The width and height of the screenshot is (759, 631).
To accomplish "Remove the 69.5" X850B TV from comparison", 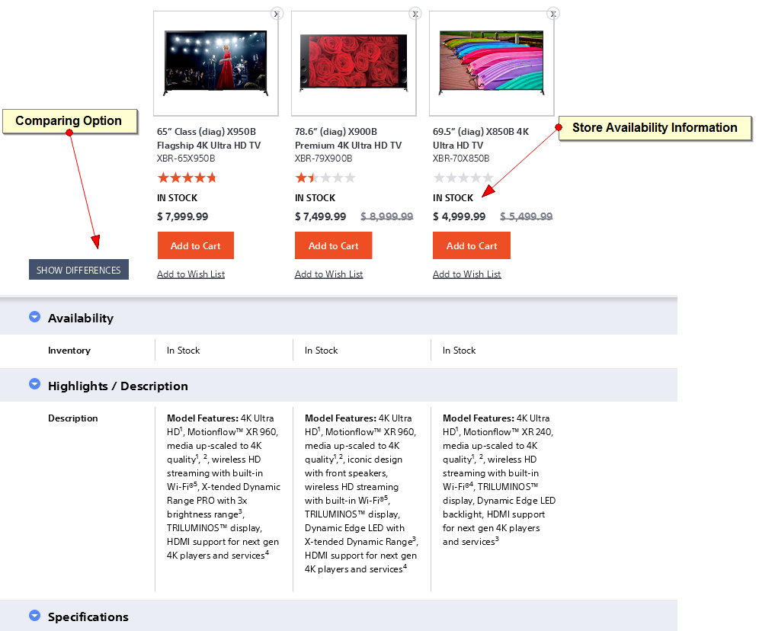I will click(553, 13).
